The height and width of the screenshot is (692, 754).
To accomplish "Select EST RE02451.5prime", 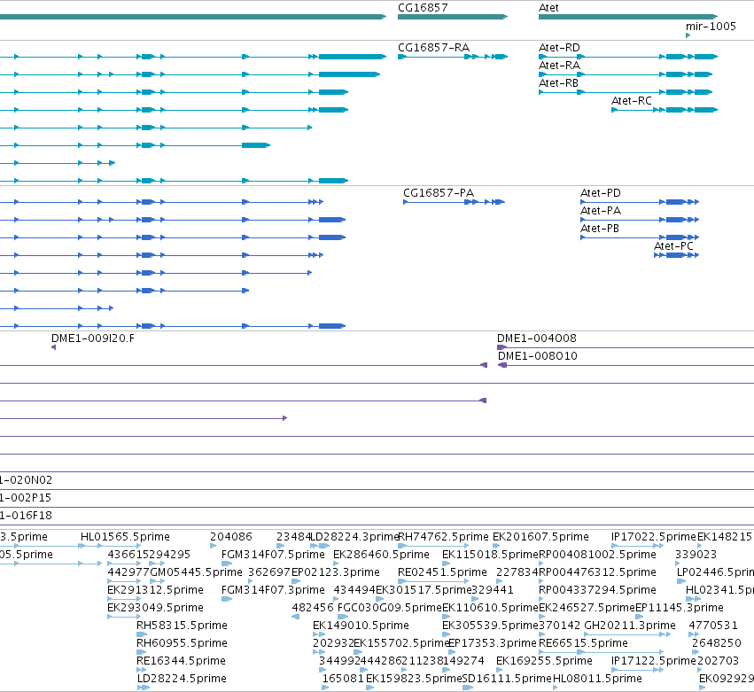I will 442,572.
